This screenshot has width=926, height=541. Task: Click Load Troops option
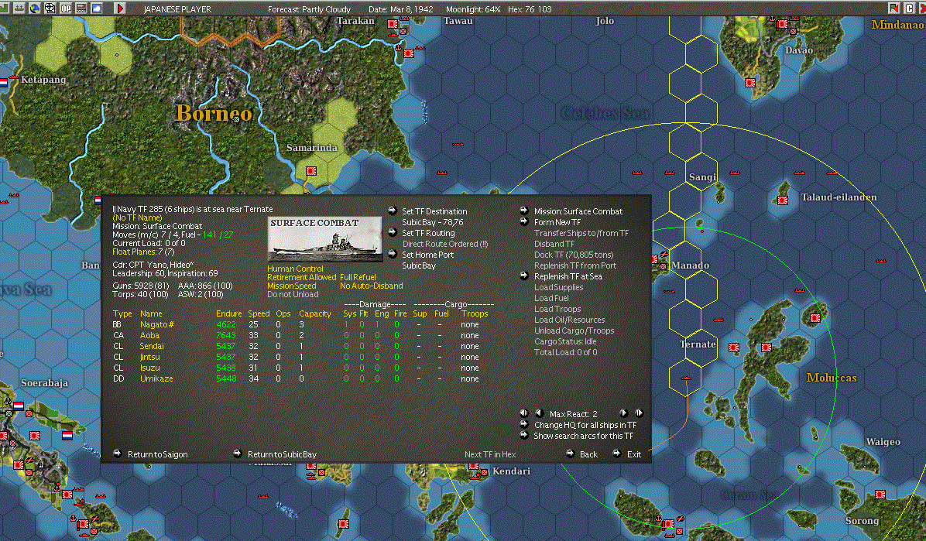(557, 309)
